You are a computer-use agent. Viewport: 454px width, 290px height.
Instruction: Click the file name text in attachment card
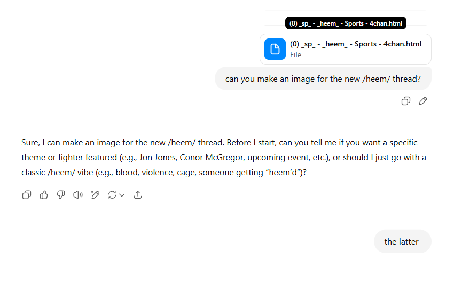tap(356, 44)
